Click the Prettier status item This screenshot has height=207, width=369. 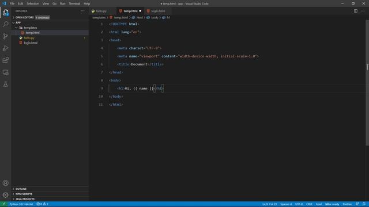click(347, 204)
